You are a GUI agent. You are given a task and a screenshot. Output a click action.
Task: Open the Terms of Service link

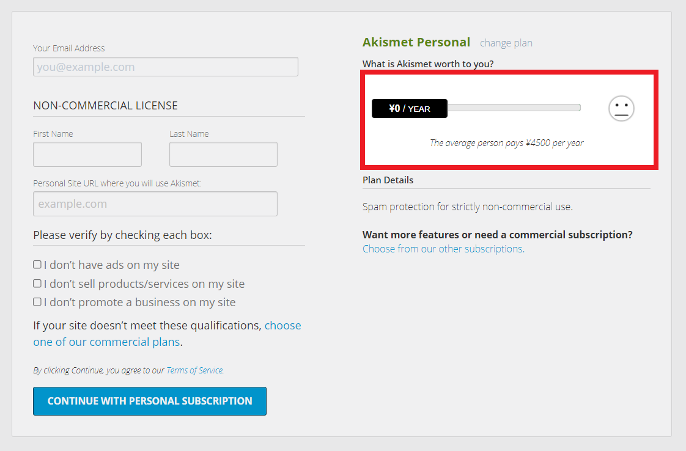[194, 370]
